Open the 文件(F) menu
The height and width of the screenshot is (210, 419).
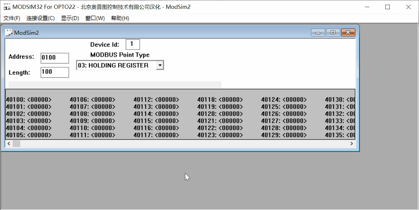point(11,18)
